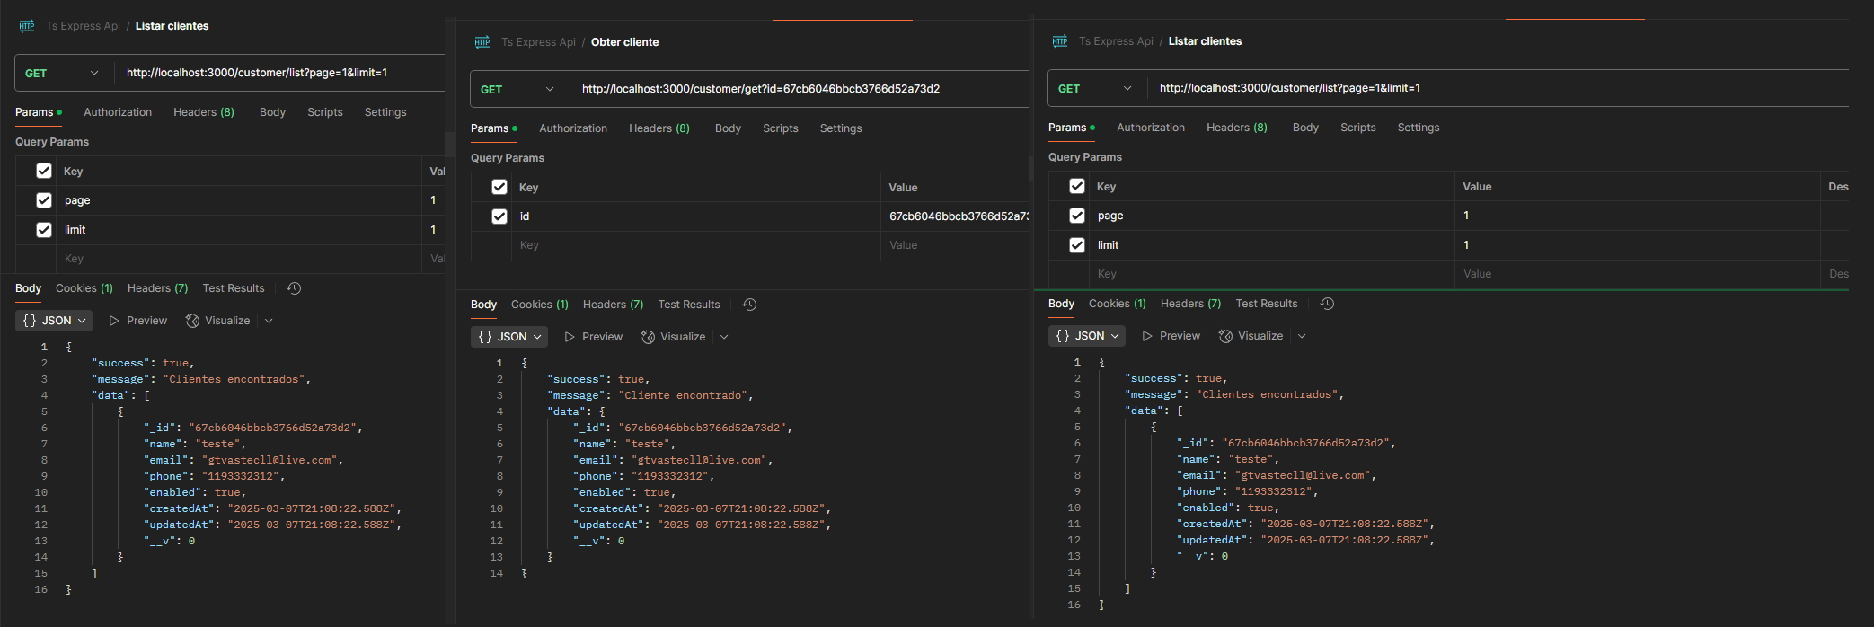The image size is (1874, 627).
Task: Uncheck page param in right panel
Action: coord(1077,216)
